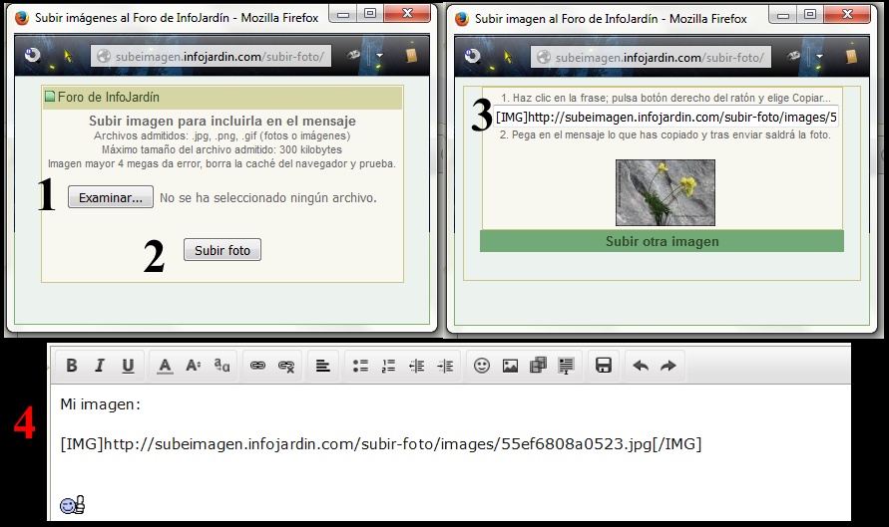Open text alignment options
The height and width of the screenshot is (527, 889).
point(323,366)
